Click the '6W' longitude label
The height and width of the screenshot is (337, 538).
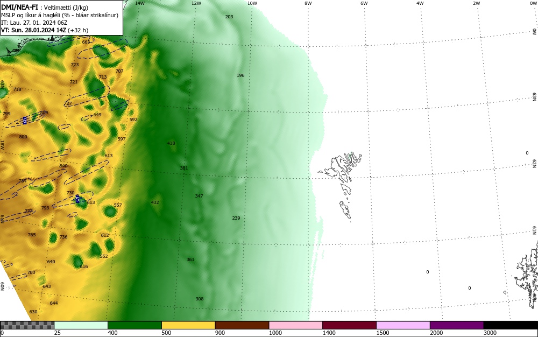[364, 3]
